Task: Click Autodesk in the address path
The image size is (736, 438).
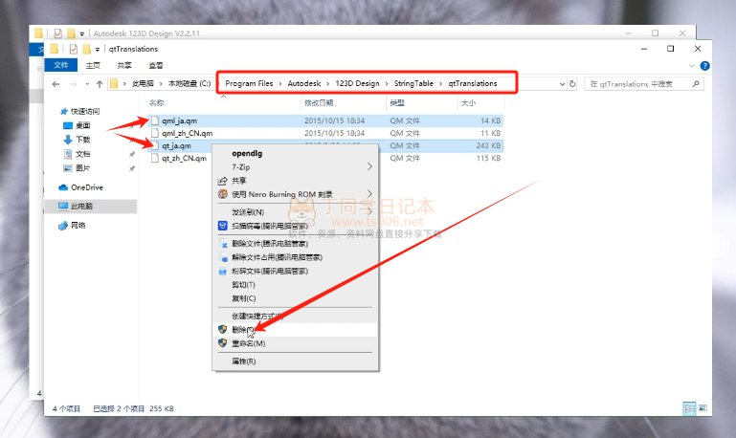Action: pos(304,83)
